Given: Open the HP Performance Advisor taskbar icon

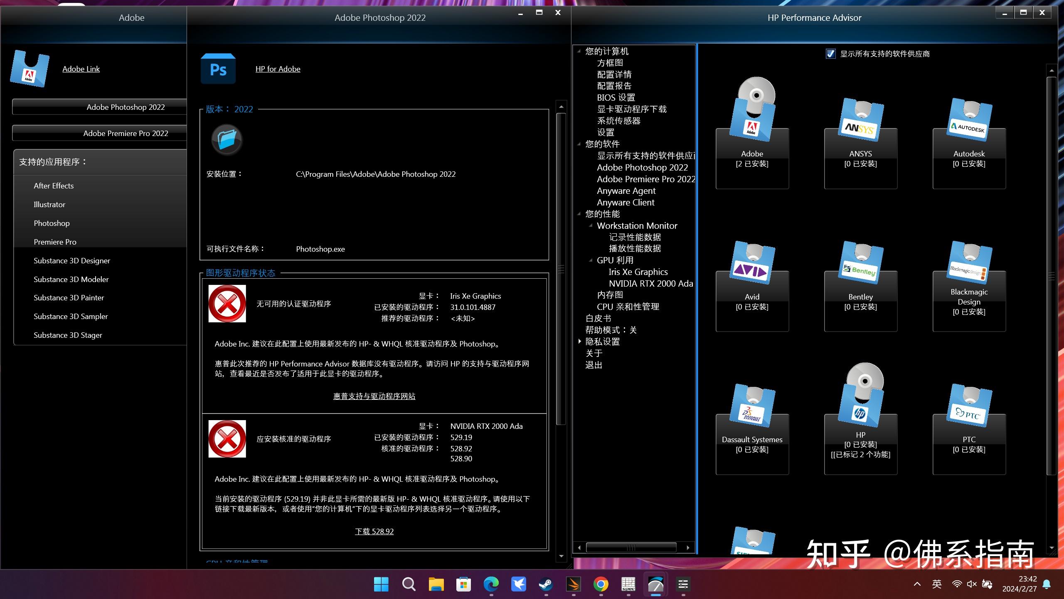Looking at the screenshot, I should pyautogui.click(x=655, y=584).
